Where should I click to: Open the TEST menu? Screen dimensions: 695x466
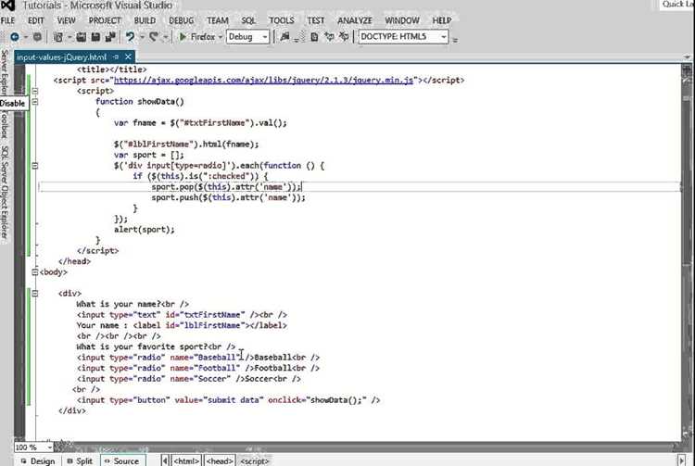(316, 20)
